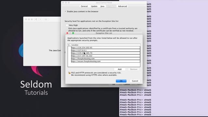
Task: Select the https://129.2xx.185.70 entry
Action: [x=106, y=53]
